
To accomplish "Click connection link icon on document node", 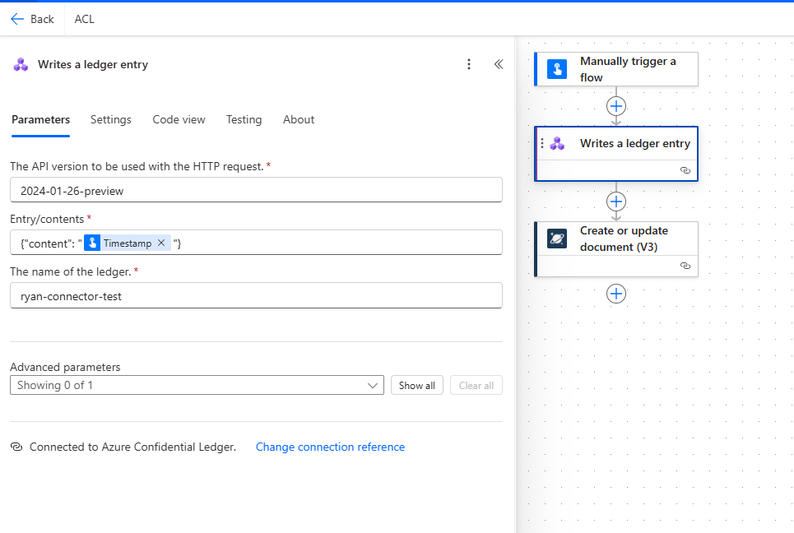I will pyautogui.click(x=685, y=266).
